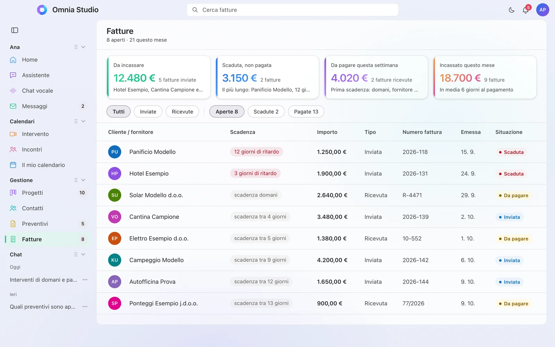Sort by Scadenza column header
555x347 pixels.
[242, 132]
